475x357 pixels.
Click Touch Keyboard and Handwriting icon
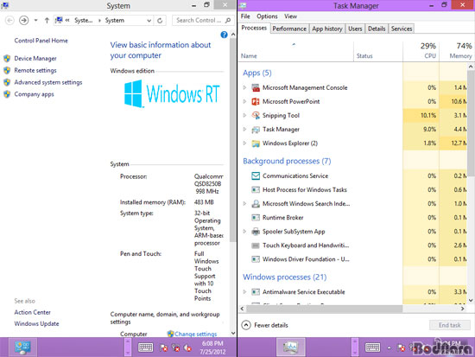(x=256, y=245)
